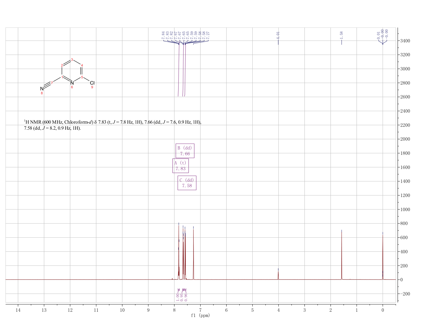Click the x-axis tick label 12
Image resolution: width=433 pixels, height=334 pixels.
(70, 310)
